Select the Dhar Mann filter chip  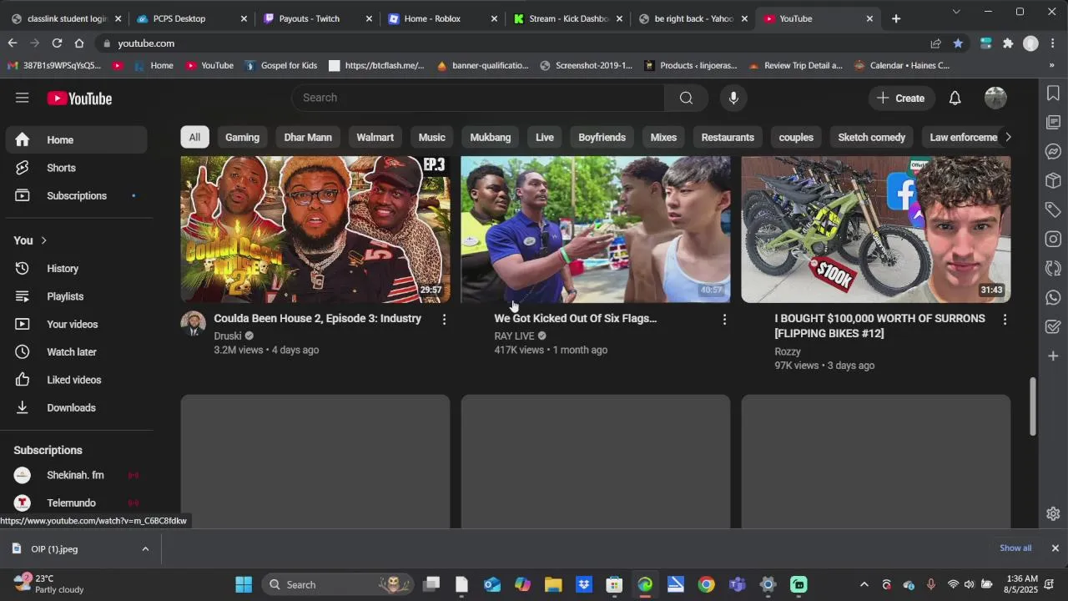[x=308, y=137]
